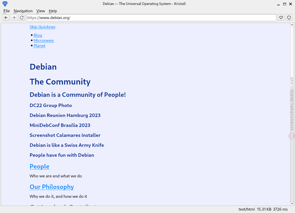Click the DC22 Group Photo text
This screenshot has width=295, height=213.
click(51, 105)
